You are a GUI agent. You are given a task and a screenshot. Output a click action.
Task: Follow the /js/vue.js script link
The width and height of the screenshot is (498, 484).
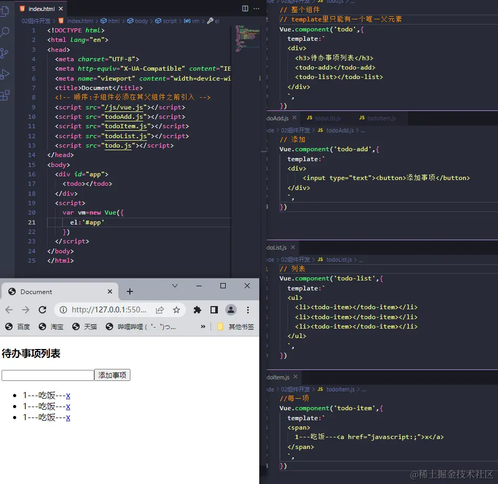pos(124,107)
